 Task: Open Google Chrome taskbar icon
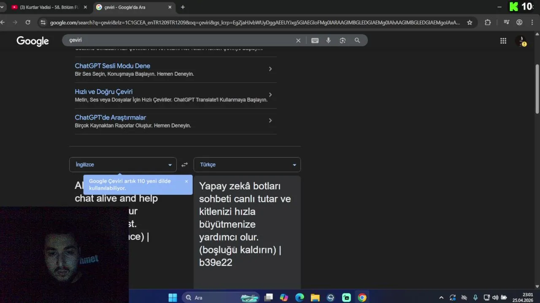pos(362,298)
